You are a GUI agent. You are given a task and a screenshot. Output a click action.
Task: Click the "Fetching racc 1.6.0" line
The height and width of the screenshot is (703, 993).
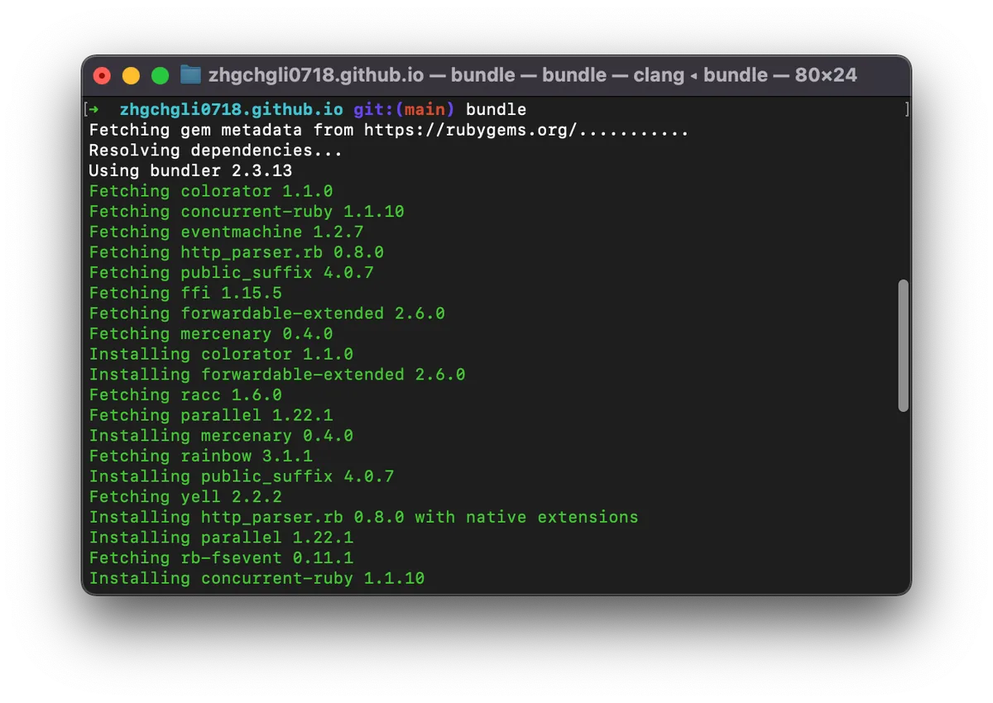[x=185, y=395]
